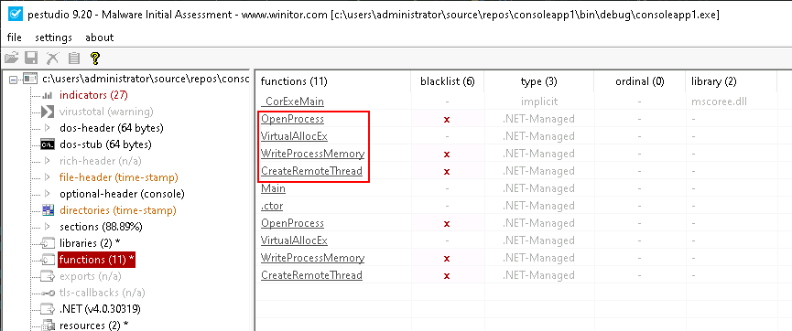Click the first WriteProcessMemory function link
Screen dimensions: 792x331
pos(312,154)
